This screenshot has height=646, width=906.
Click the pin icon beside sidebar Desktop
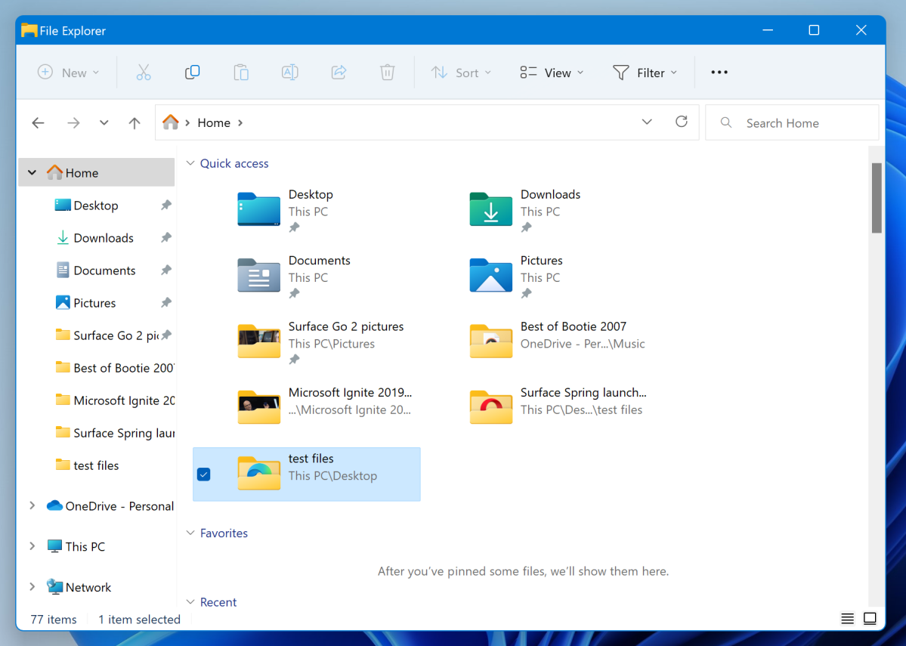click(x=166, y=205)
